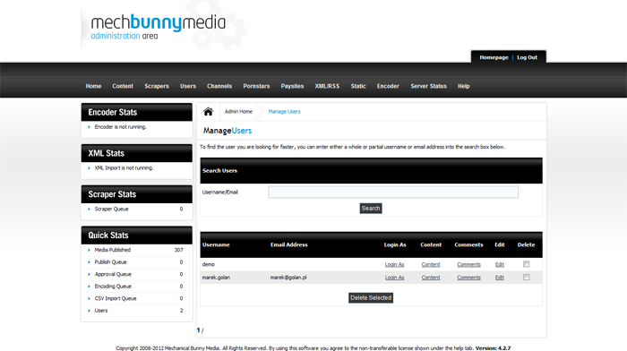Screen dimensions: 627x351
Task: Open the Home menu
Action: (x=93, y=86)
